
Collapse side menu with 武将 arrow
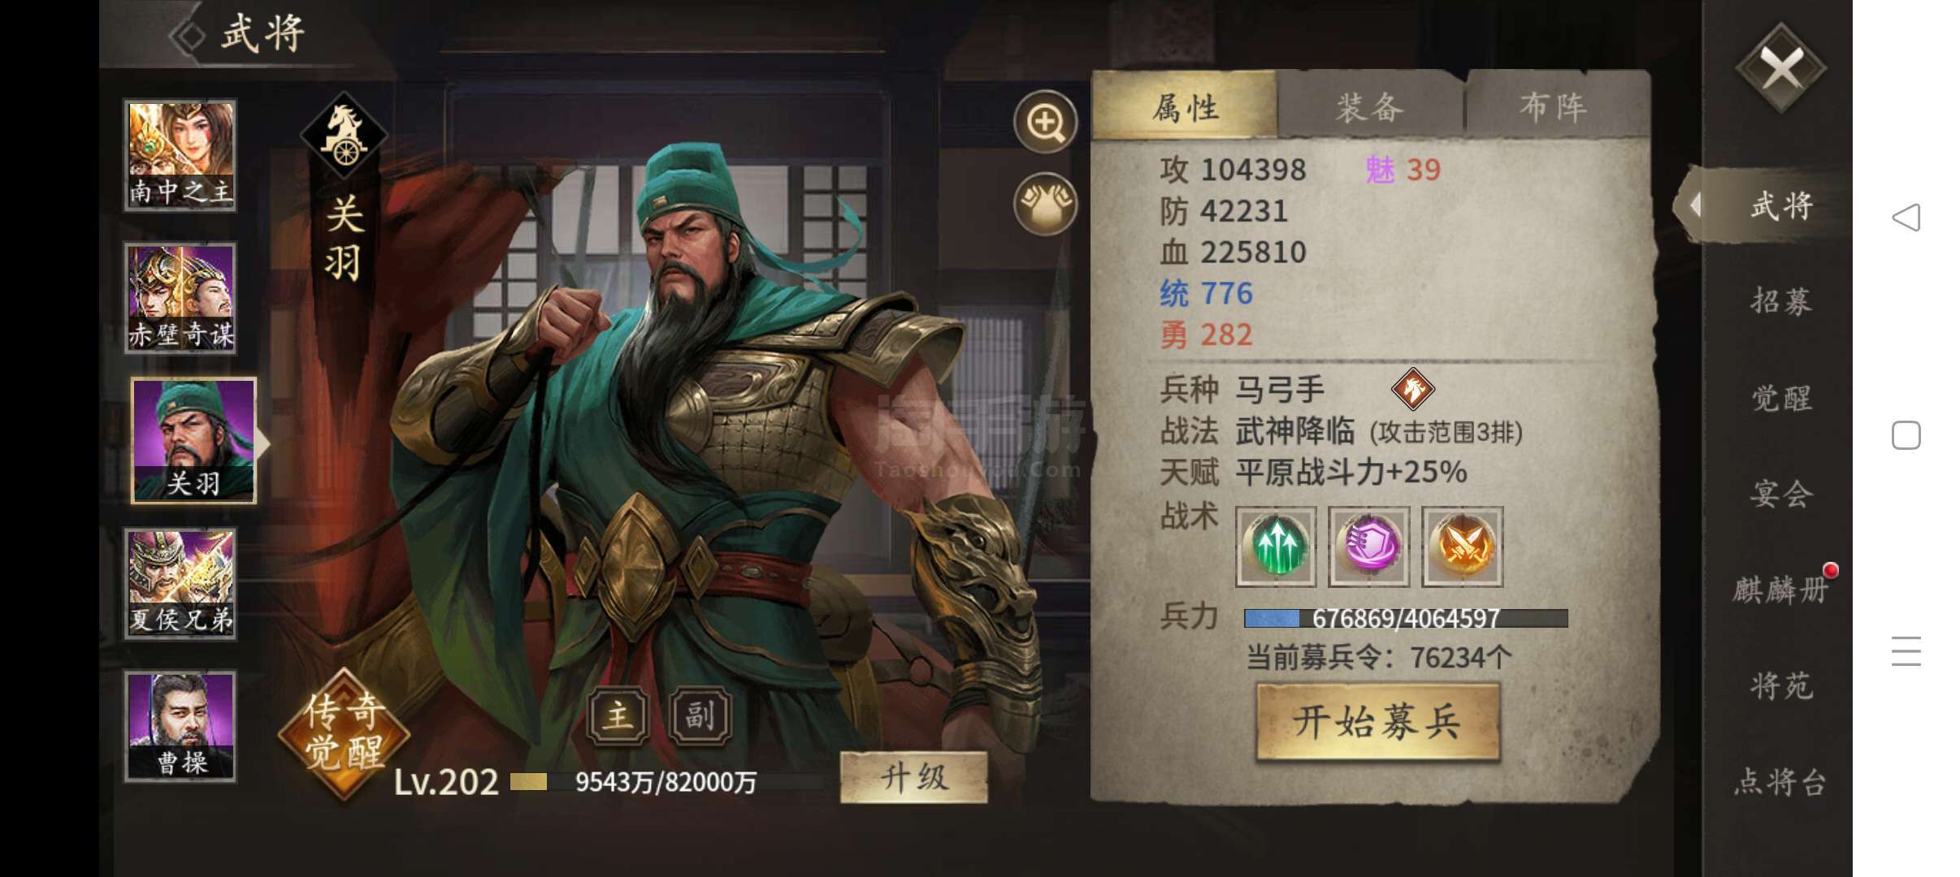(x=1694, y=205)
